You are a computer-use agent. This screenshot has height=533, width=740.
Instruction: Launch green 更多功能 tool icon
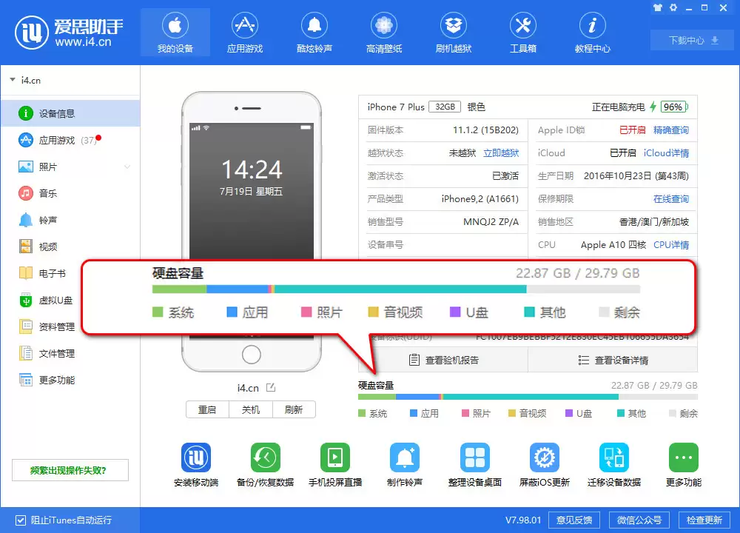(683, 457)
